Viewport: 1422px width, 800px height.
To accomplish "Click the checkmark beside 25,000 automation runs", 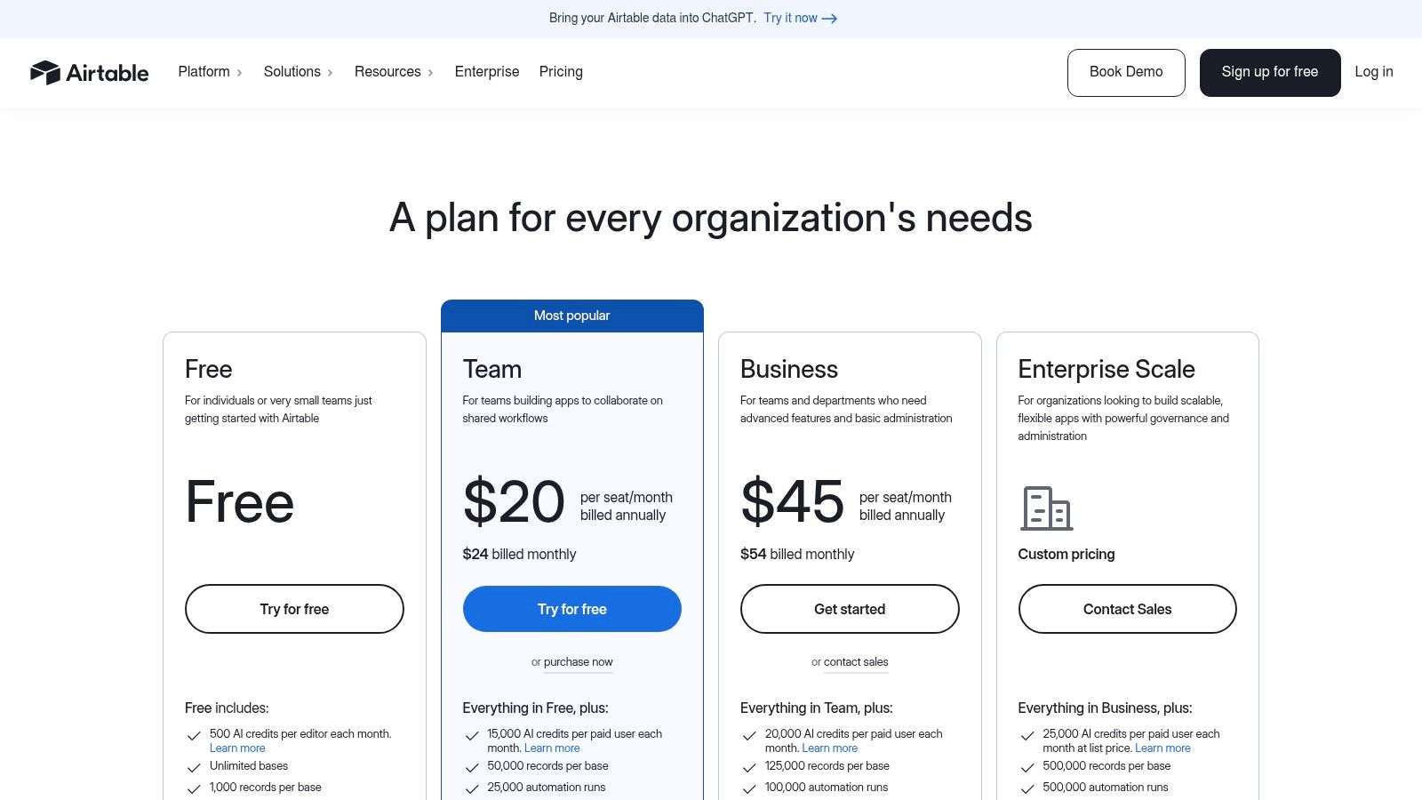I will pyautogui.click(x=471, y=788).
